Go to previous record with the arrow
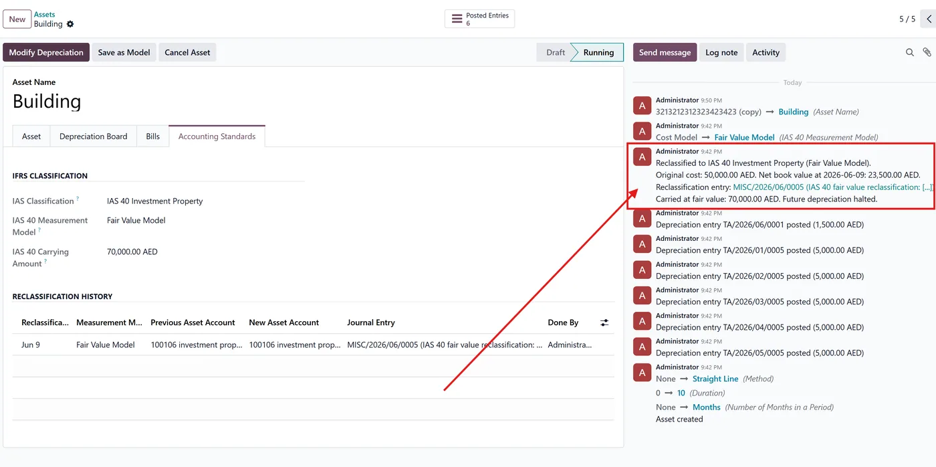Viewport: 936px width, 467px height. click(x=929, y=19)
